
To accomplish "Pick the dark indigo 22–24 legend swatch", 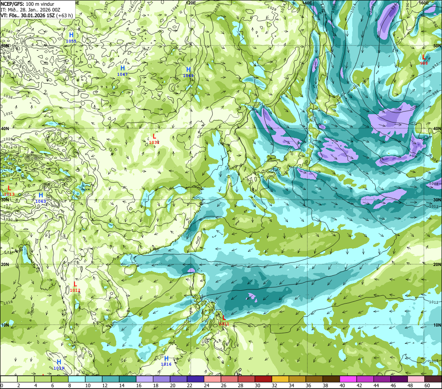I will click(195, 379).
